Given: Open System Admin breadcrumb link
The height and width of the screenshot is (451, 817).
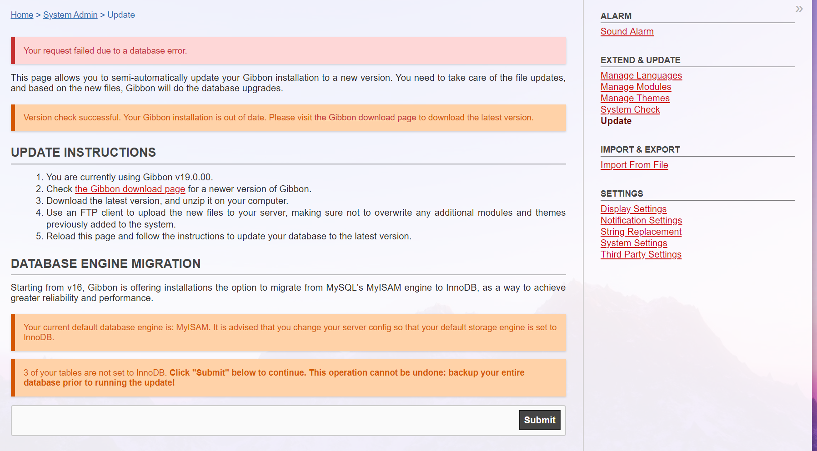Looking at the screenshot, I should [70, 15].
